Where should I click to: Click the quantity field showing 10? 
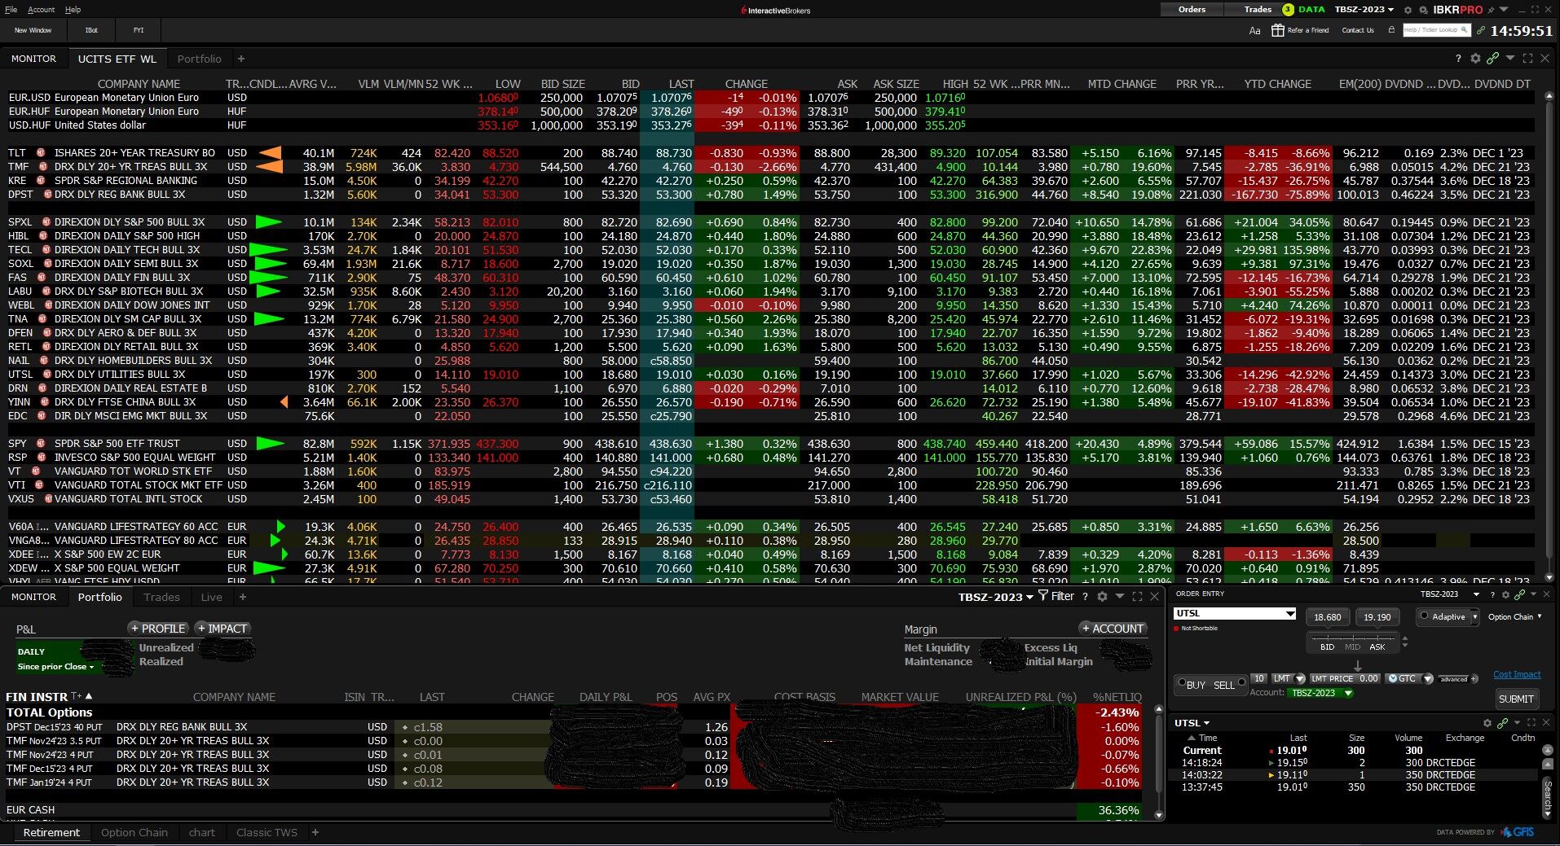click(1259, 678)
